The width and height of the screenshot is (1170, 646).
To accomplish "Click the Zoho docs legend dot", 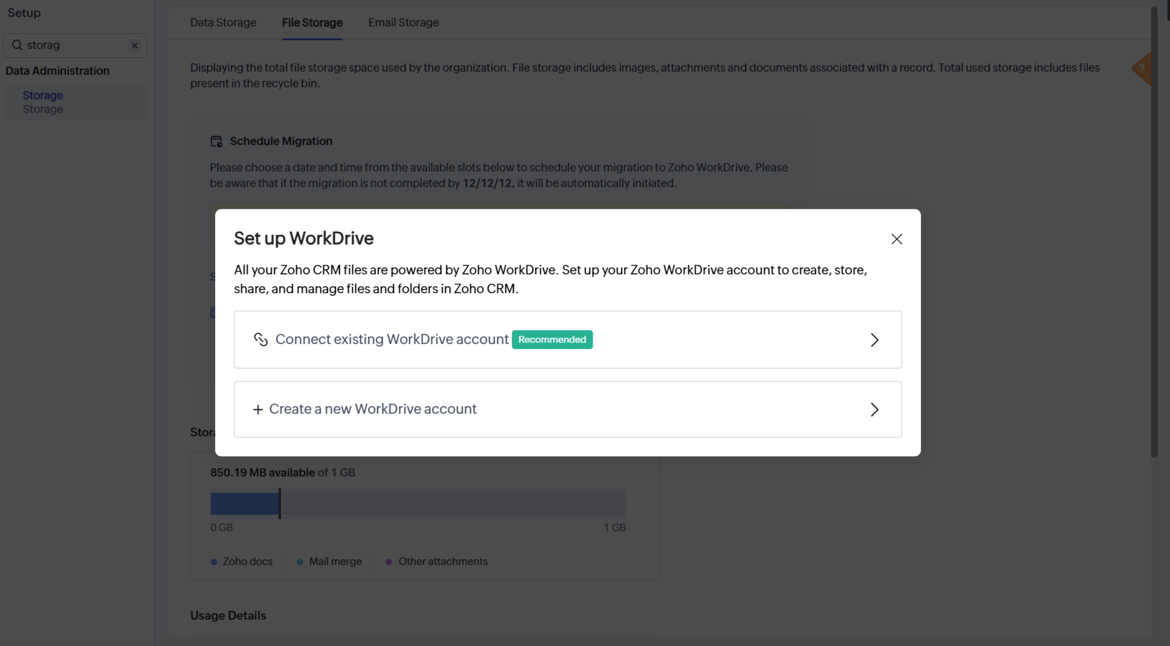I will pos(214,562).
